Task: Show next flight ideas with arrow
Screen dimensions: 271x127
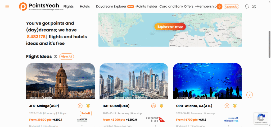Action: pyautogui.click(x=250, y=95)
